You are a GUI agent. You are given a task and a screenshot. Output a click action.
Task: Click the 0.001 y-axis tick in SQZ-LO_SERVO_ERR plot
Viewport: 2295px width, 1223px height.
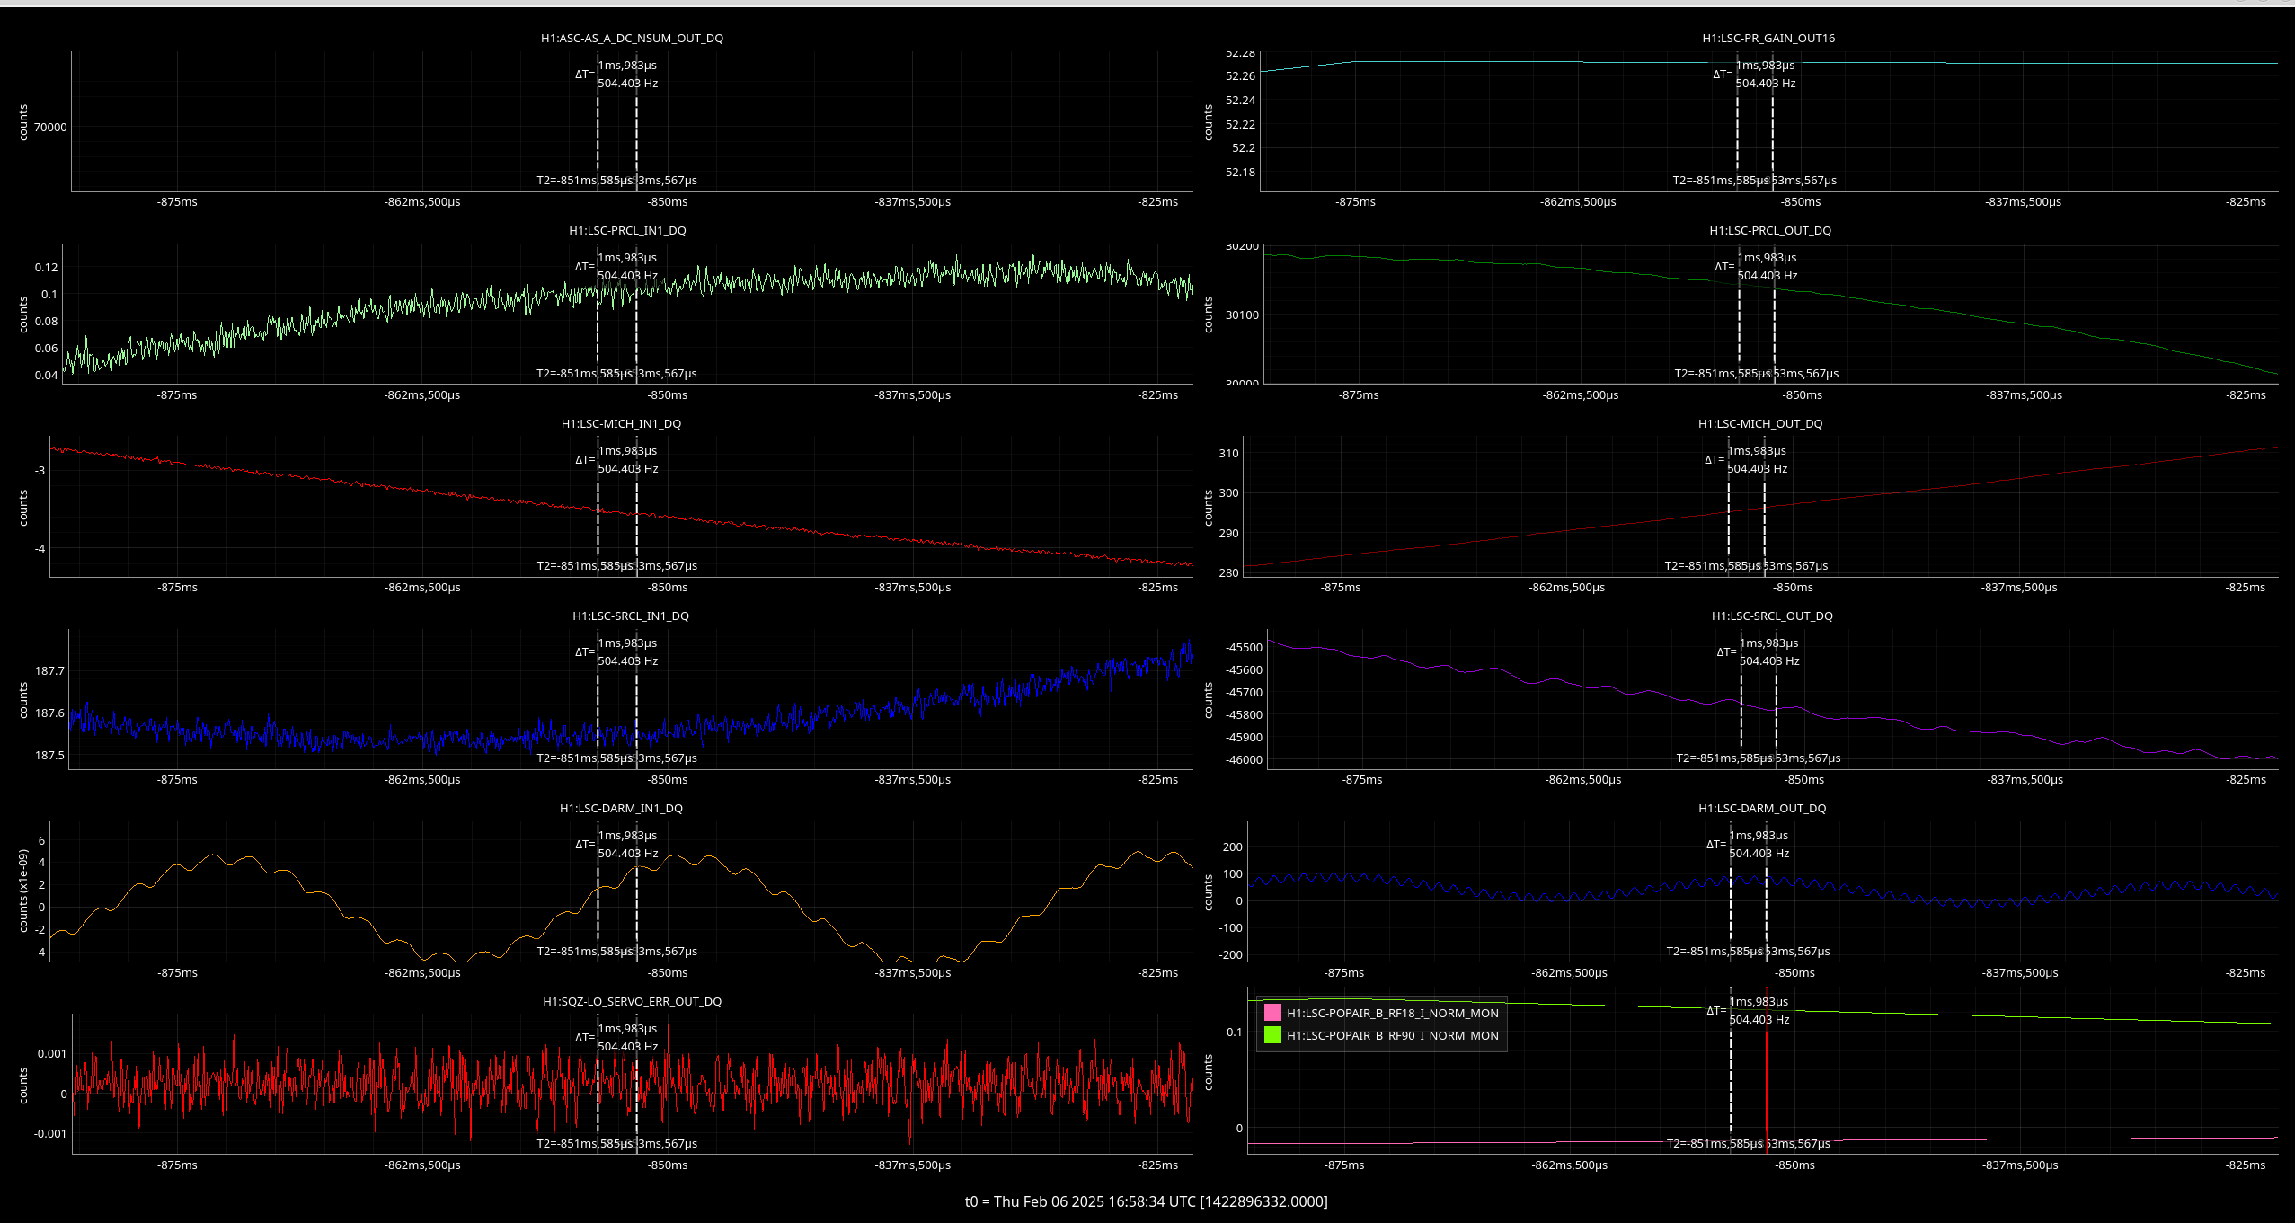point(51,1054)
